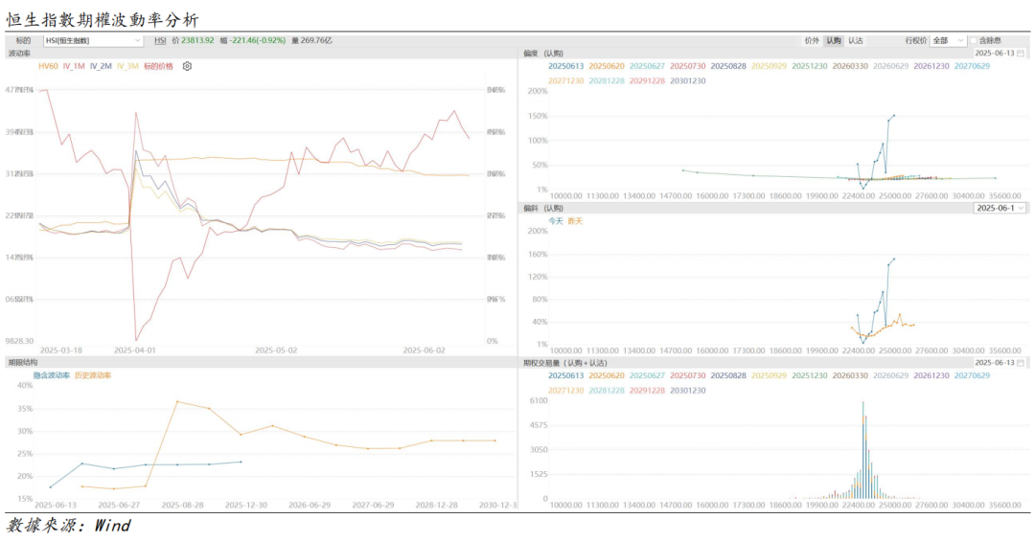The image size is (1035, 542).
Task: Click the 期限结构 panel header label
Action: click(x=23, y=363)
